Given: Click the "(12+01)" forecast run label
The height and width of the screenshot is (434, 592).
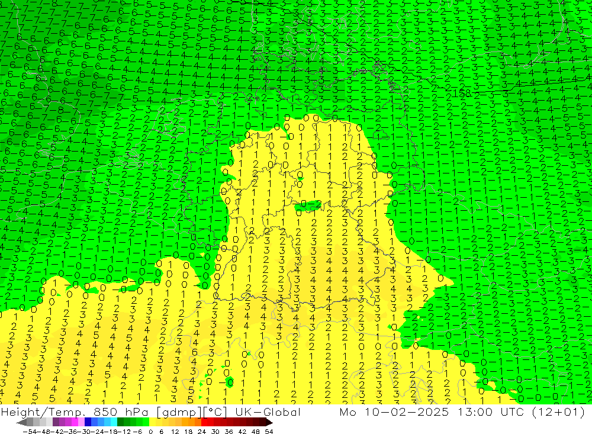Looking at the screenshot, I should pyautogui.click(x=558, y=412).
